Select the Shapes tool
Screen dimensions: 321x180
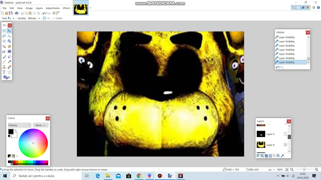pos(7,77)
